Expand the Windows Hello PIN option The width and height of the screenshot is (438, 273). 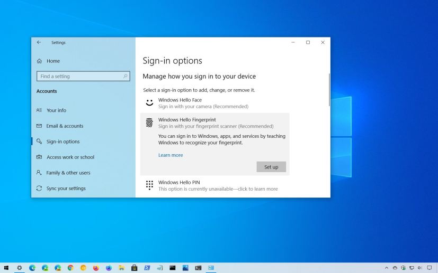pyautogui.click(x=214, y=185)
